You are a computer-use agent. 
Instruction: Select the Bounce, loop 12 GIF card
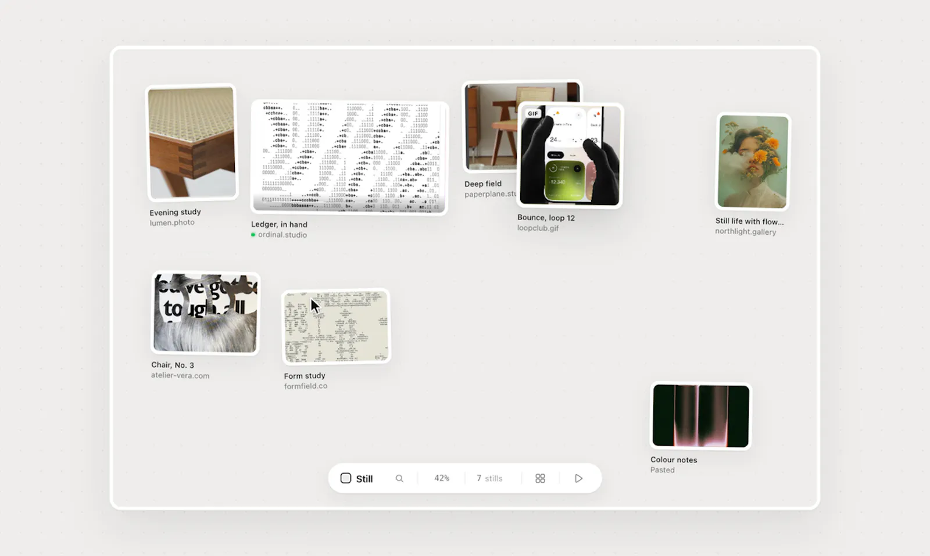point(570,155)
